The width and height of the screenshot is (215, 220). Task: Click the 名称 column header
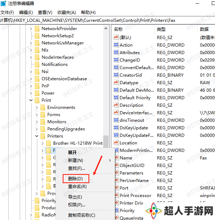118,29
